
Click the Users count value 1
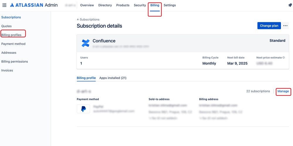[x=81, y=63]
